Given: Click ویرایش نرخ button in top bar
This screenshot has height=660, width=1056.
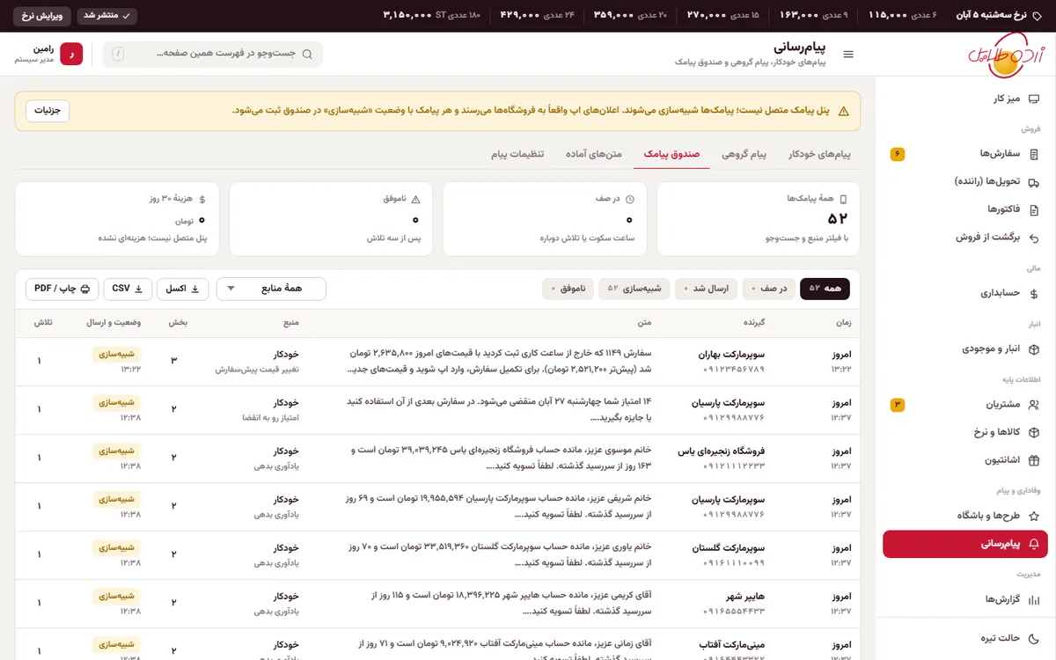Looking at the screenshot, I should (x=41, y=16).
